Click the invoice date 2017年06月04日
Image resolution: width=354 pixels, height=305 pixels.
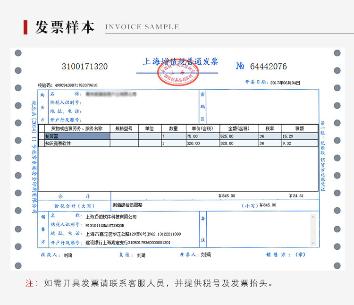[x=285, y=83]
